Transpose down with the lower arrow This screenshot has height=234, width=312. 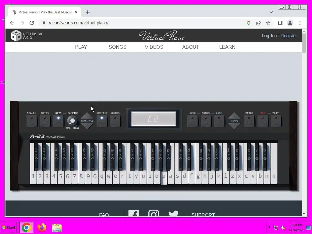coord(87,126)
